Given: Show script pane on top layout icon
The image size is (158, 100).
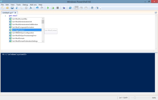Looking at the screenshot, I should pos(76,8).
